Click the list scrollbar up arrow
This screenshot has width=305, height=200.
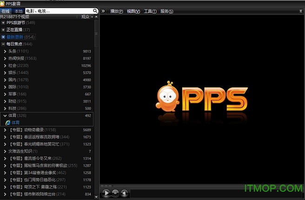click(x=96, y=17)
